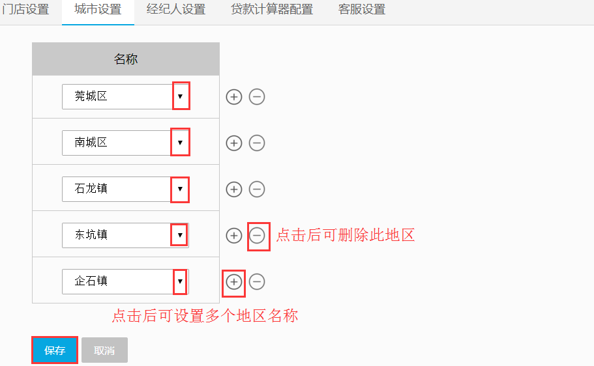Go to the 贷款计算器配置 tab
The width and height of the screenshot is (594, 366).
click(x=272, y=10)
